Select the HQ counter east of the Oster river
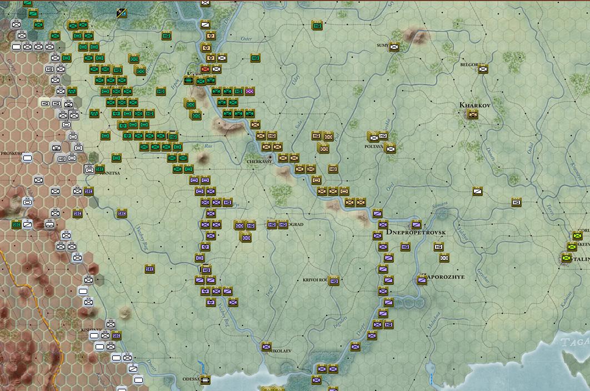This screenshot has height=391, width=590. pos(255,58)
